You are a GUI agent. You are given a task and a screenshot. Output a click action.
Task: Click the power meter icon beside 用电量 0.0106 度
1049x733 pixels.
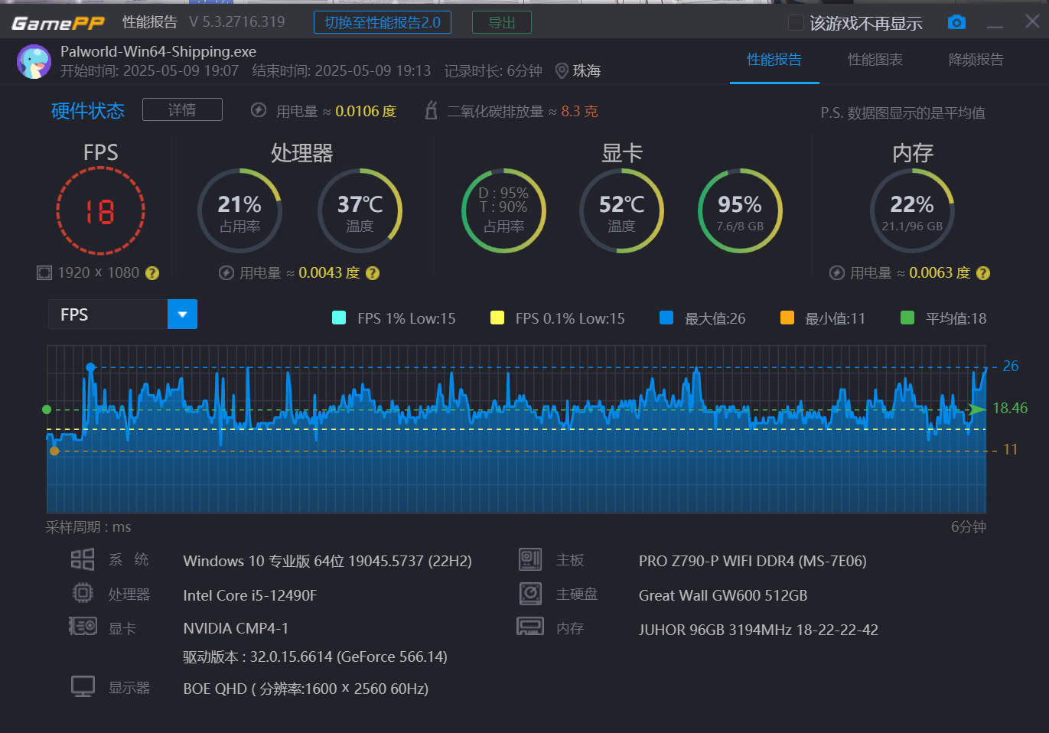pyautogui.click(x=259, y=110)
